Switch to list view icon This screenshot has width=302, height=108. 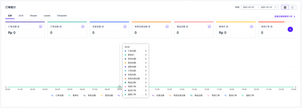(x=292, y=7)
